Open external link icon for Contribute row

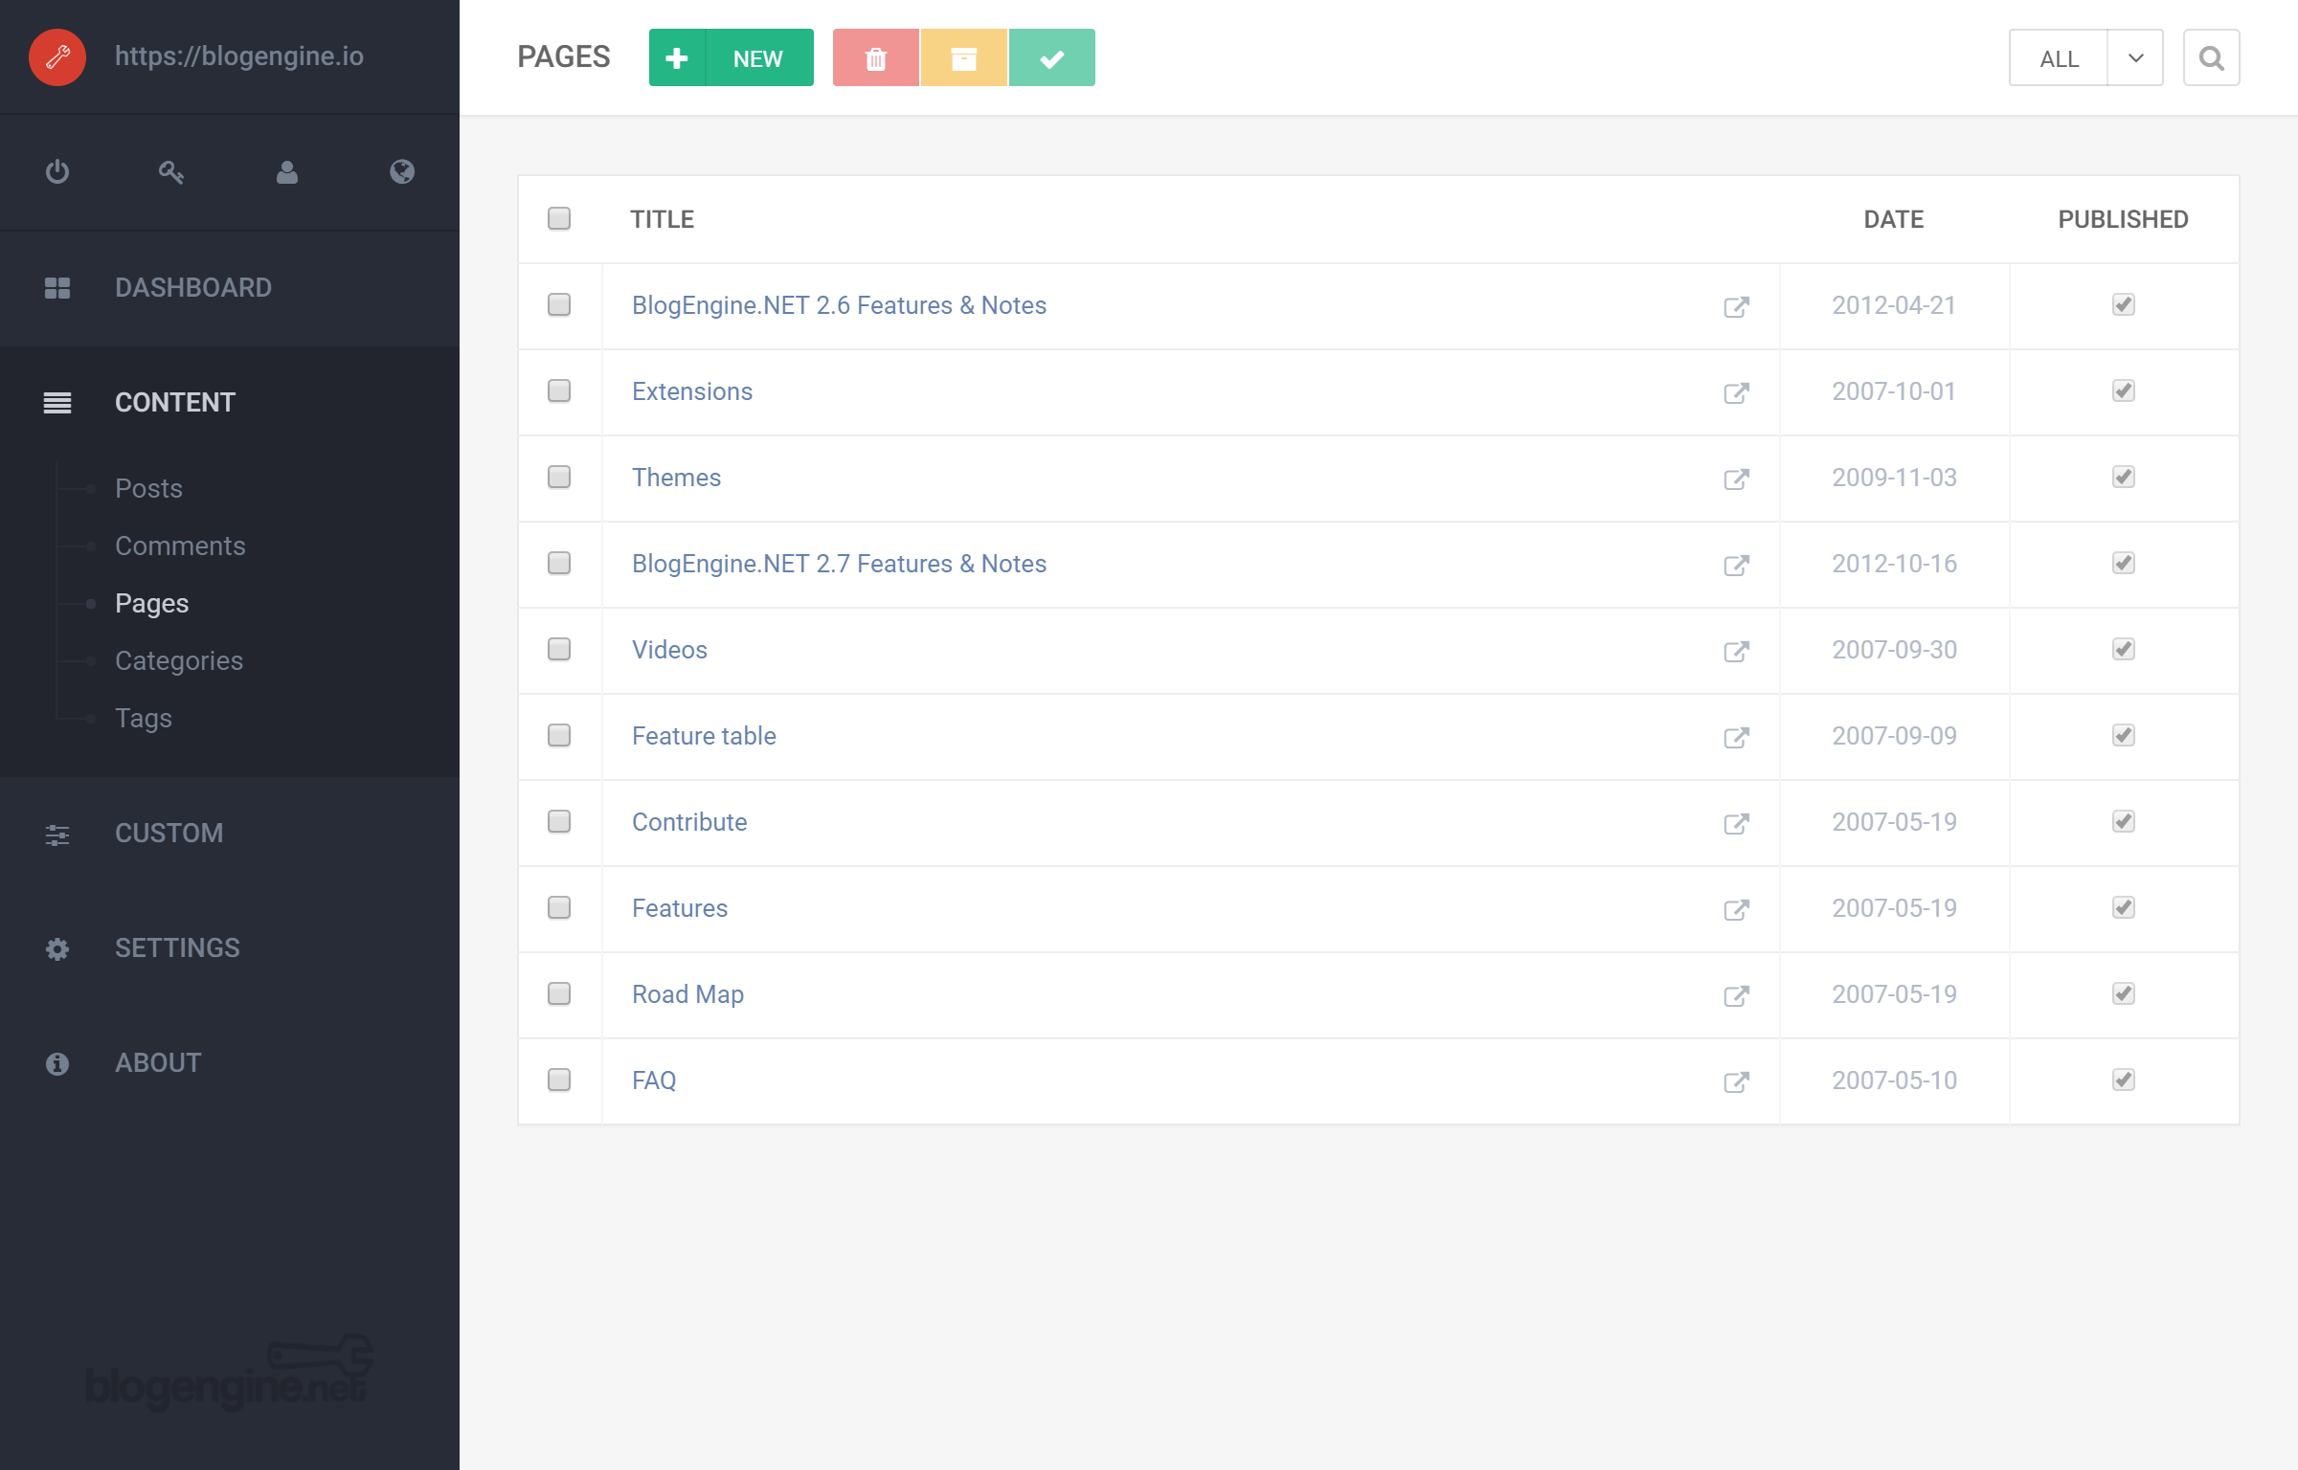pyautogui.click(x=1737, y=823)
